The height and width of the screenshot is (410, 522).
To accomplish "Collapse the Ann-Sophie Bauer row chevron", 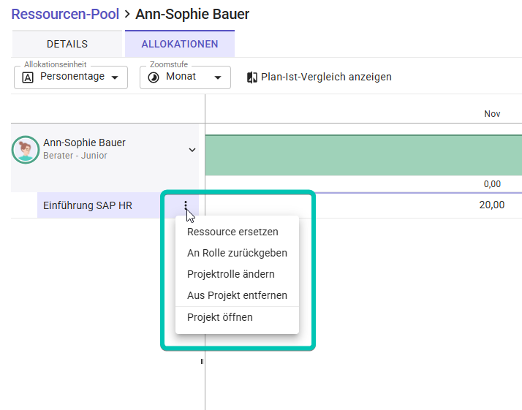I will (x=192, y=150).
